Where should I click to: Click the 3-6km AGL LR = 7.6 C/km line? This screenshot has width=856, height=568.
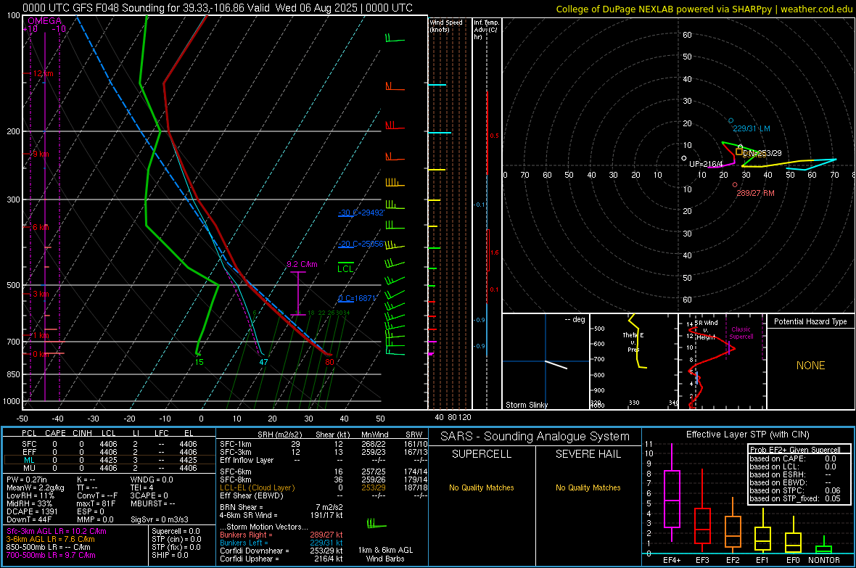pyautogui.click(x=50, y=539)
